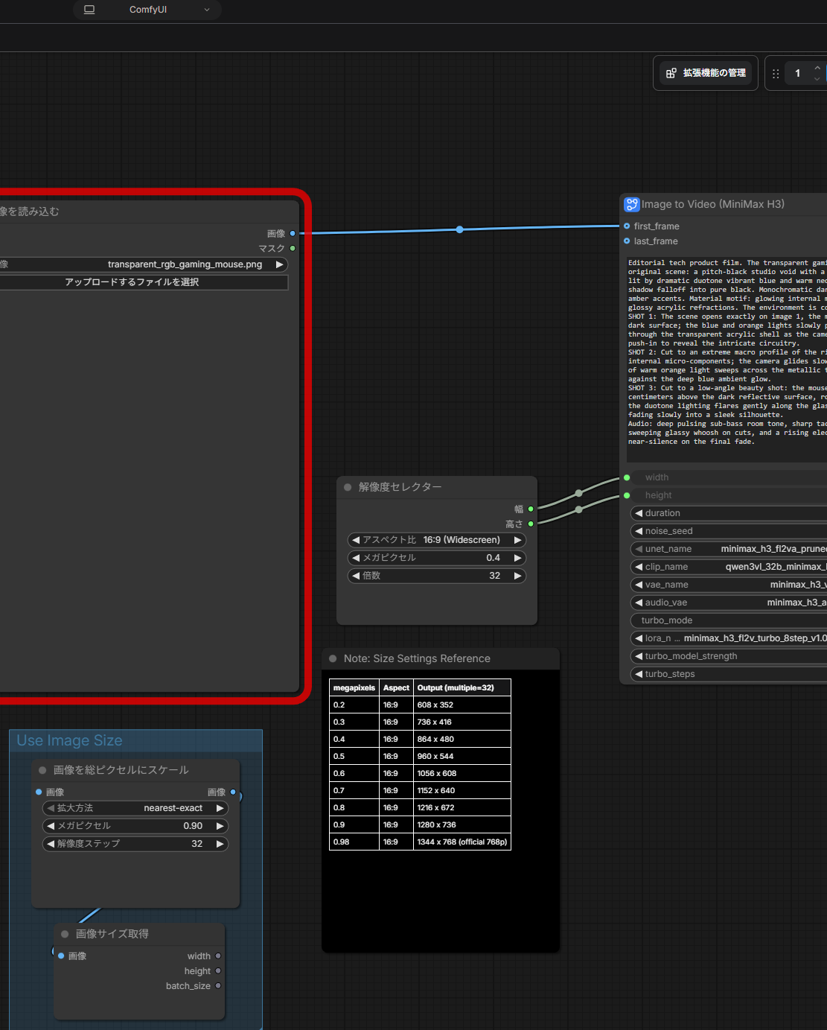Toggle the turbo_mode switch
This screenshot has height=1030, width=827.
[729, 620]
